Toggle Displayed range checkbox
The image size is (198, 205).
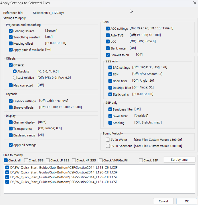[11, 135]
